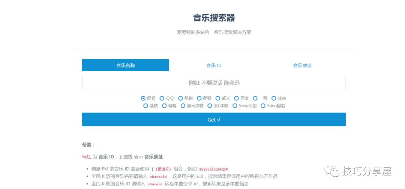Choose the 荔枝 radio button
Screen dimensions: 405x189
coord(145,106)
